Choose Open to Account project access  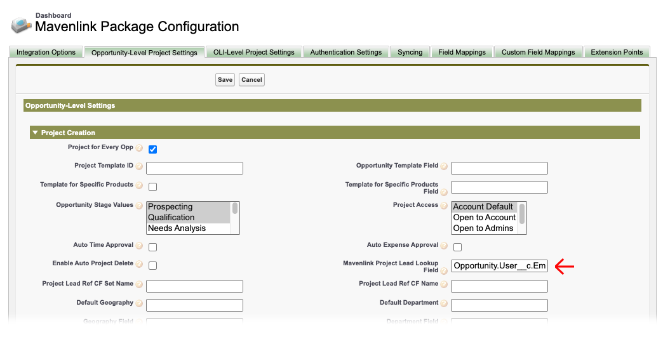click(485, 218)
